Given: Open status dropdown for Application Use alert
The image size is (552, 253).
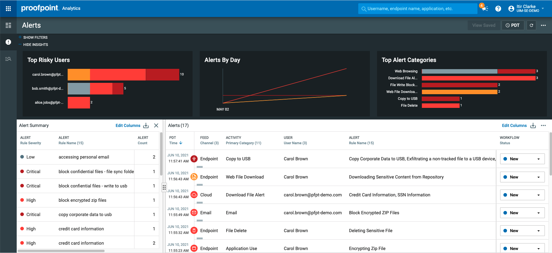Looking at the screenshot, I should 522,248.
